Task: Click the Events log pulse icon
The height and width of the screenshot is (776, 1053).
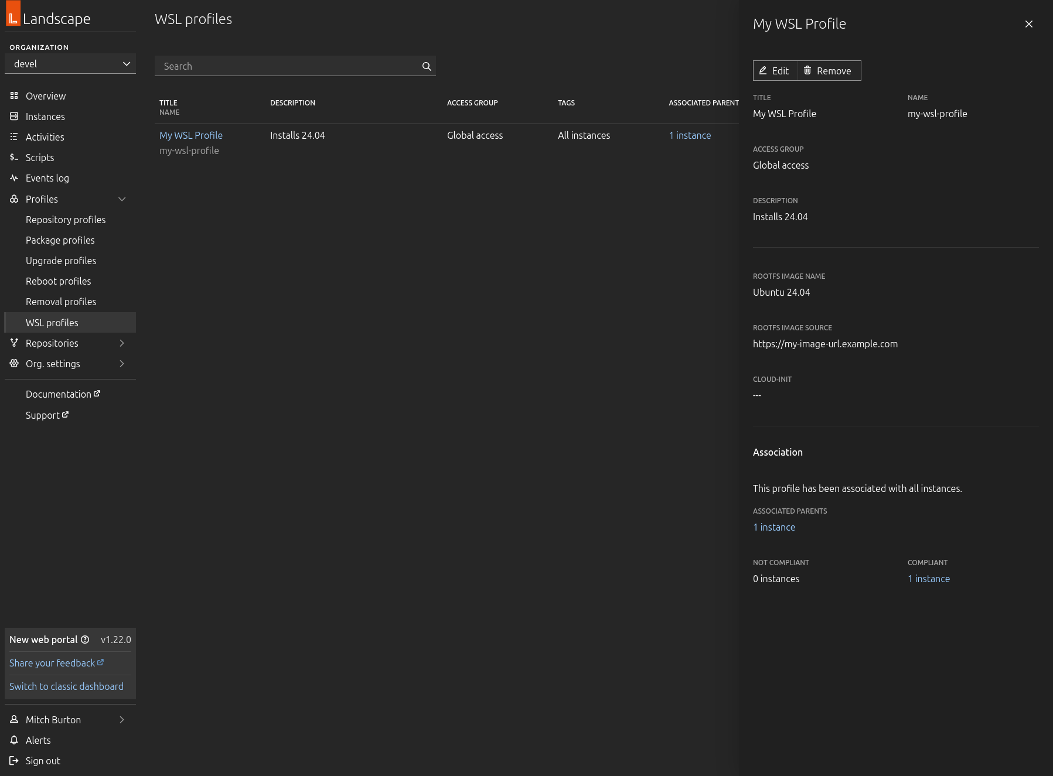Action: pos(14,177)
